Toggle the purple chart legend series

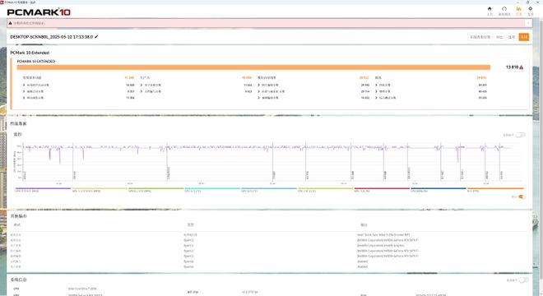click(x=44, y=190)
